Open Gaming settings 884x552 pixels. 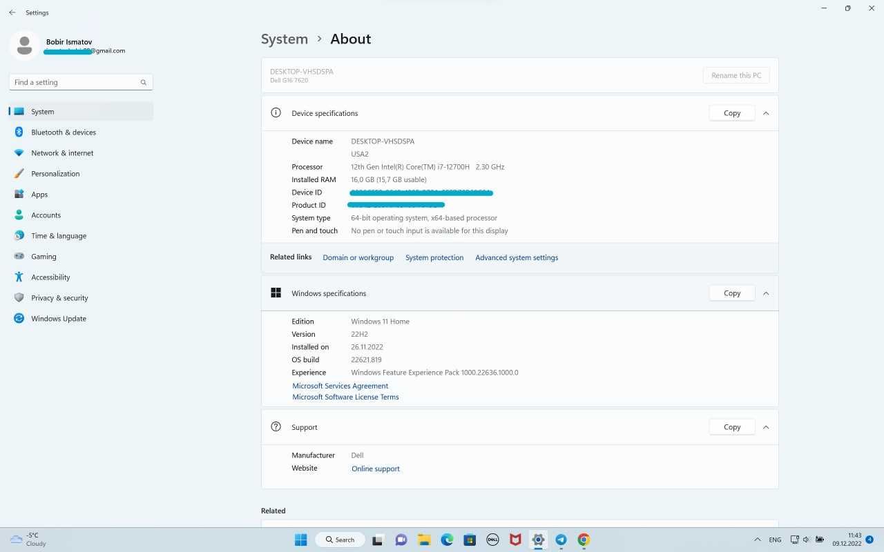click(x=81, y=257)
